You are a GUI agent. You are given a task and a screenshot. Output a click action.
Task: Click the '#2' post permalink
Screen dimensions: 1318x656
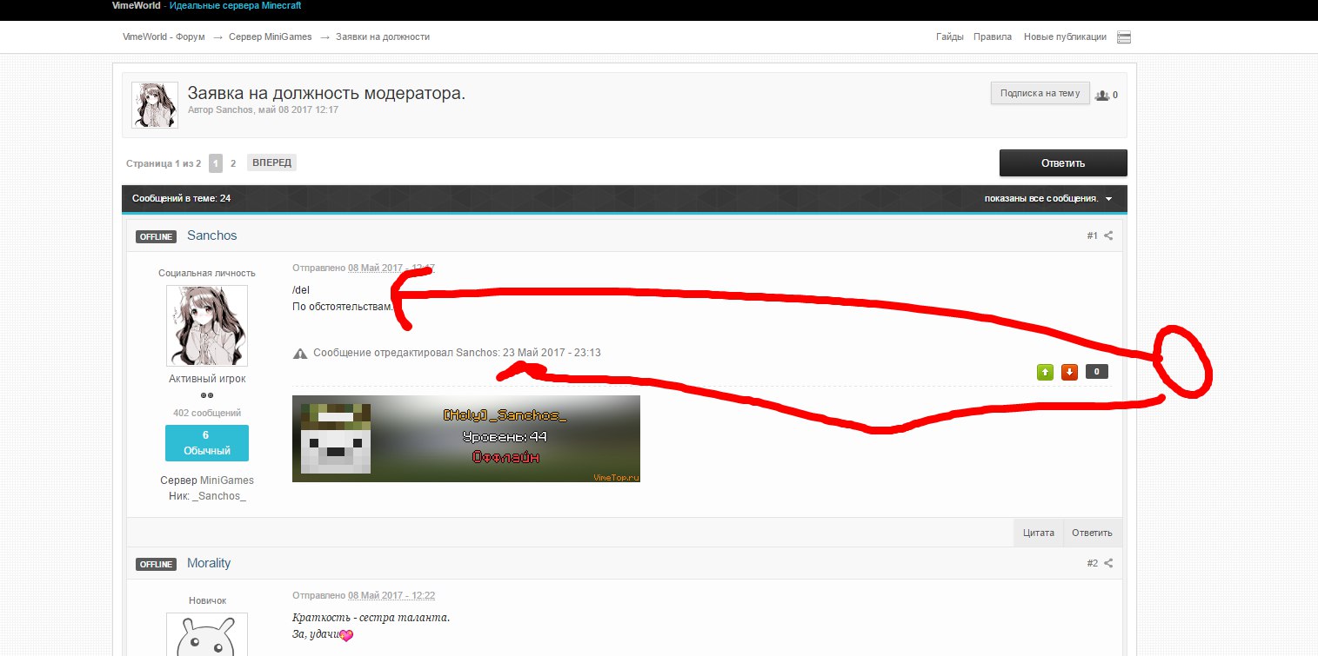point(1093,563)
